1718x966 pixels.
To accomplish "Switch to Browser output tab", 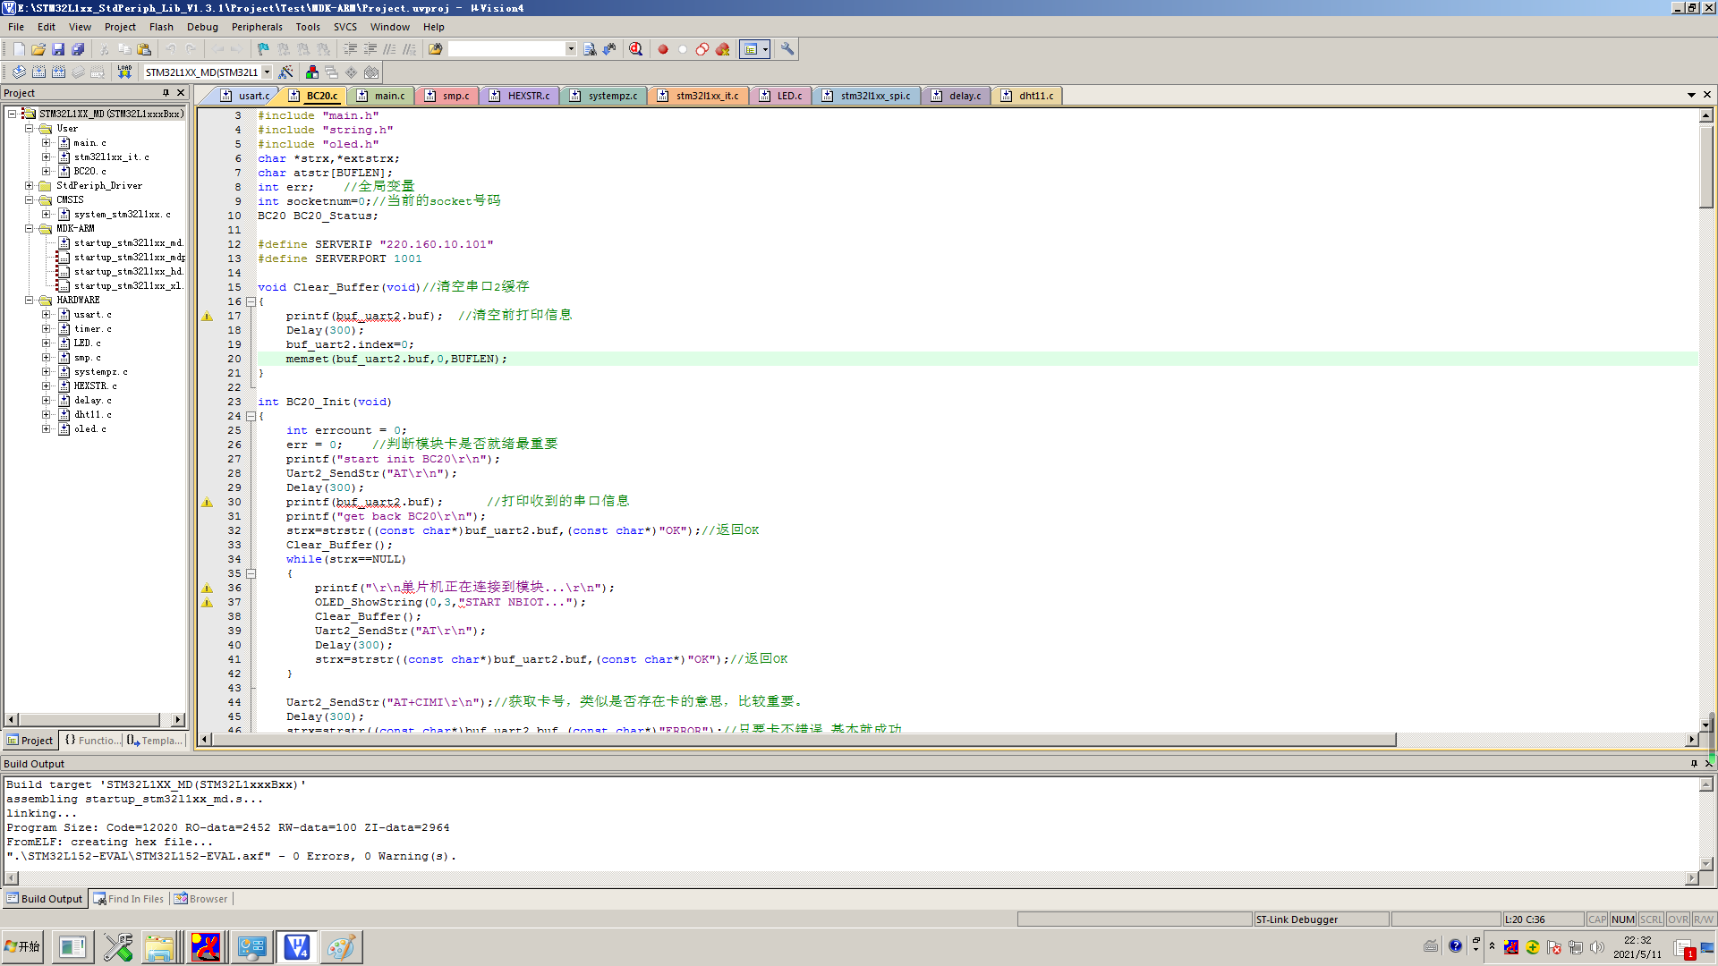I will coord(201,899).
